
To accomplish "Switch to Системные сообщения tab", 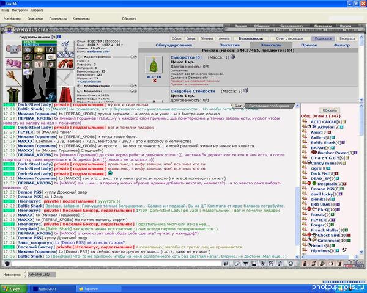I will [x=269, y=106].
